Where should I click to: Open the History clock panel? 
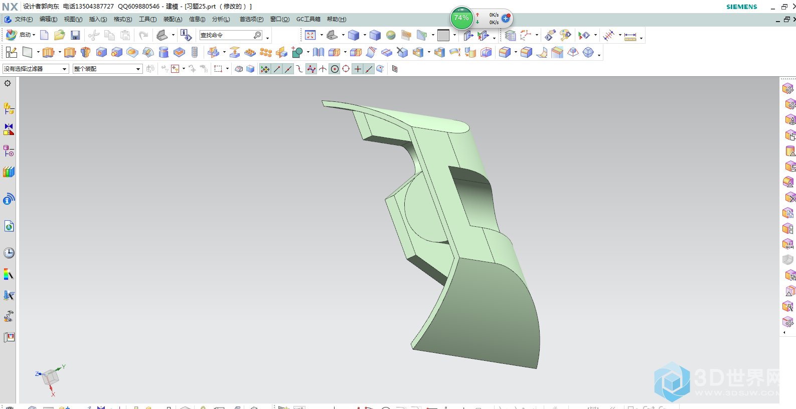(9, 252)
